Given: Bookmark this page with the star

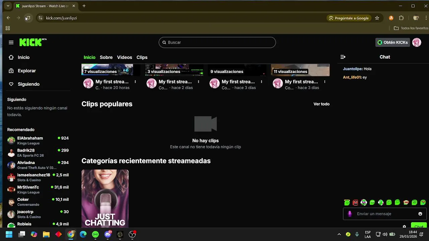Looking at the screenshot, I should 377,18.
